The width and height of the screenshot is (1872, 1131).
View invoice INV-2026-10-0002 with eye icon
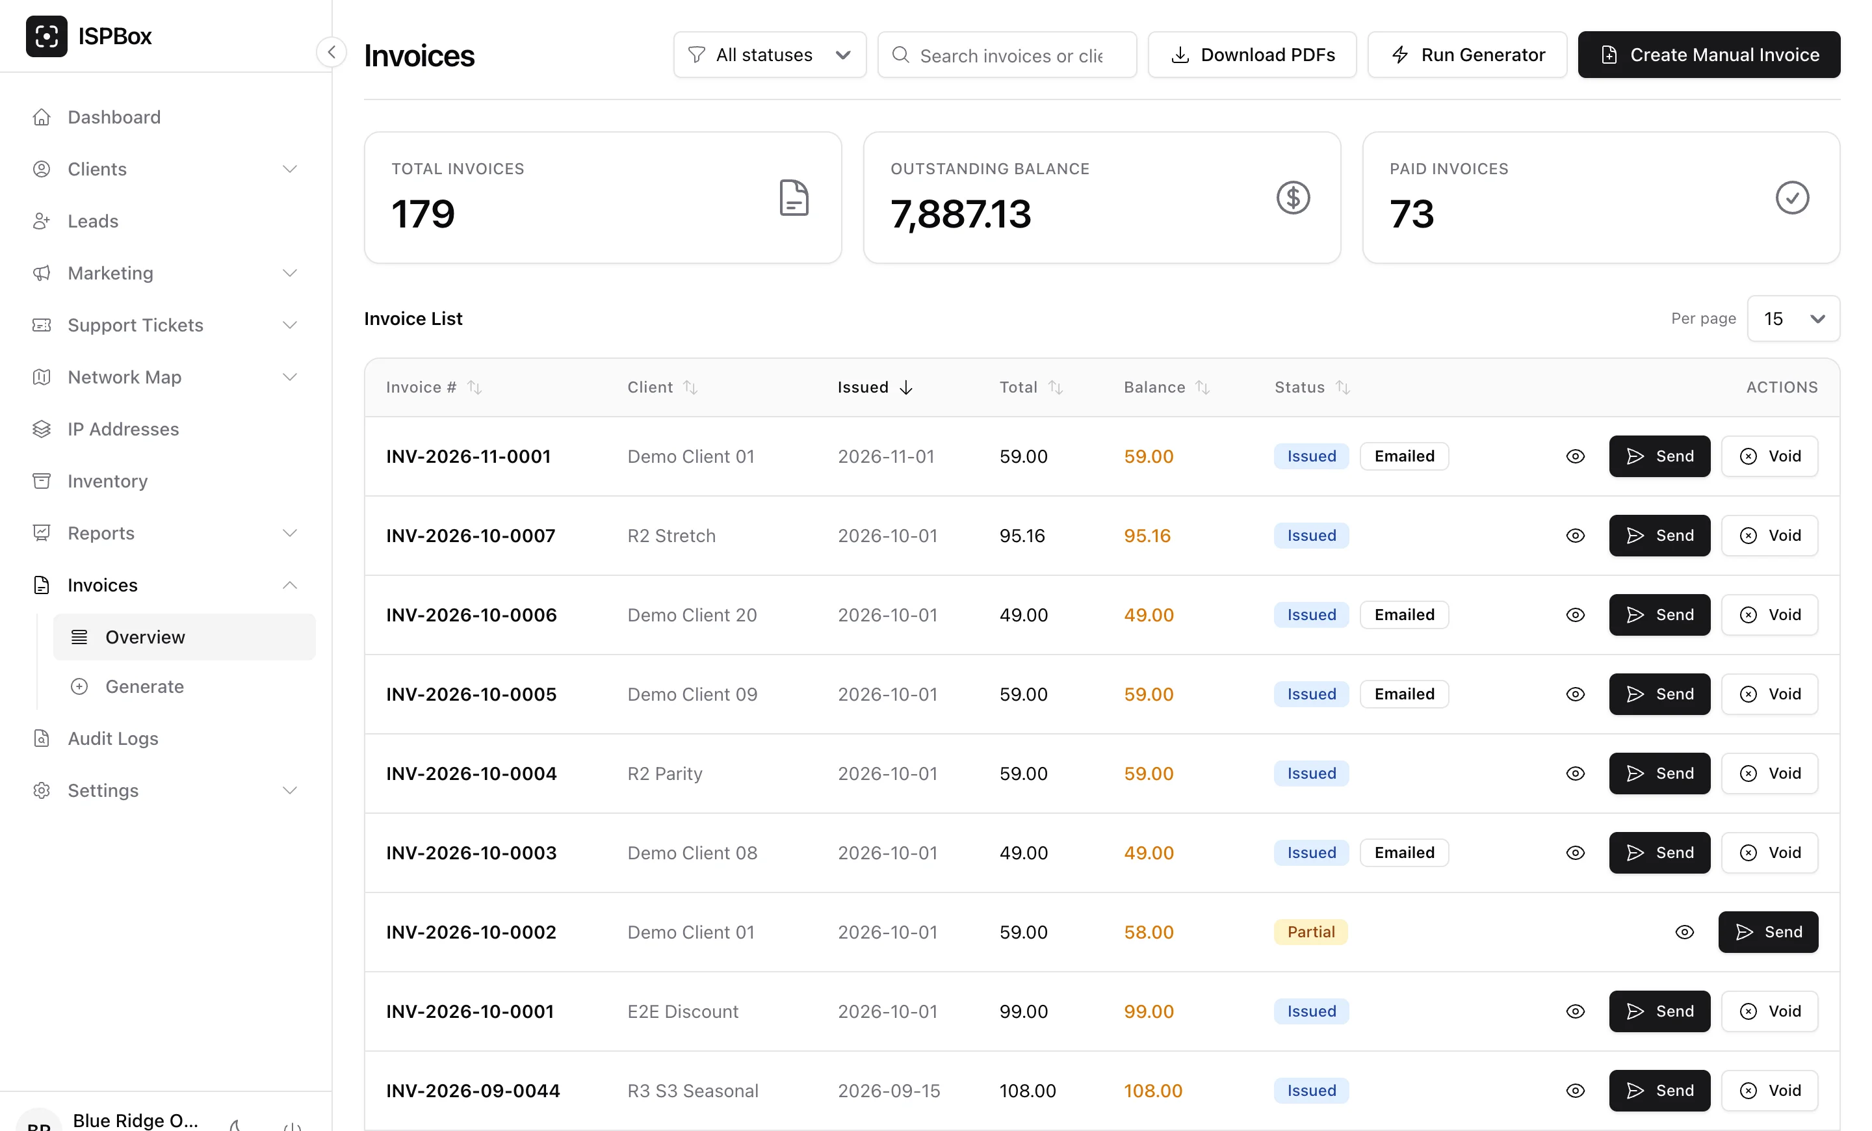point(1684,932)
